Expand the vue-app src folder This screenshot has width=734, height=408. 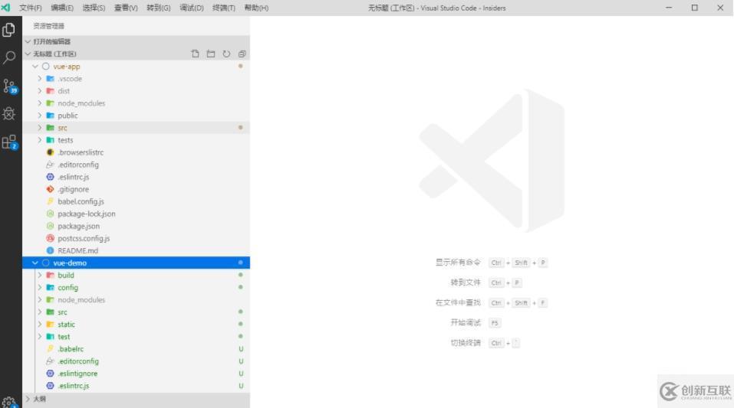click(x=40, y=128)
